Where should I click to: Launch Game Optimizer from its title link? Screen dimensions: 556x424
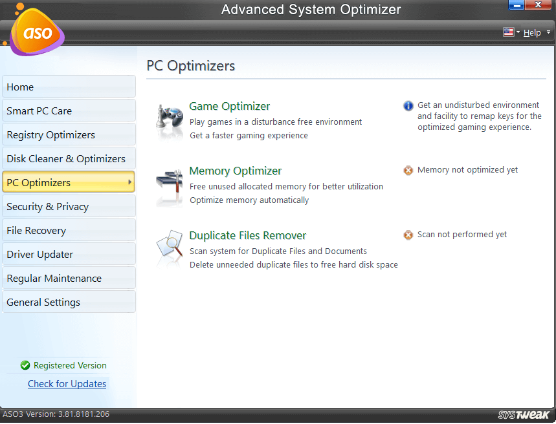click(229, 107)
